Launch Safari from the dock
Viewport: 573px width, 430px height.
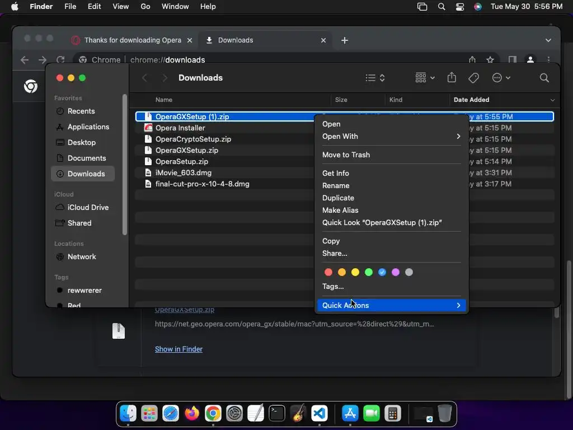point(171,414)
